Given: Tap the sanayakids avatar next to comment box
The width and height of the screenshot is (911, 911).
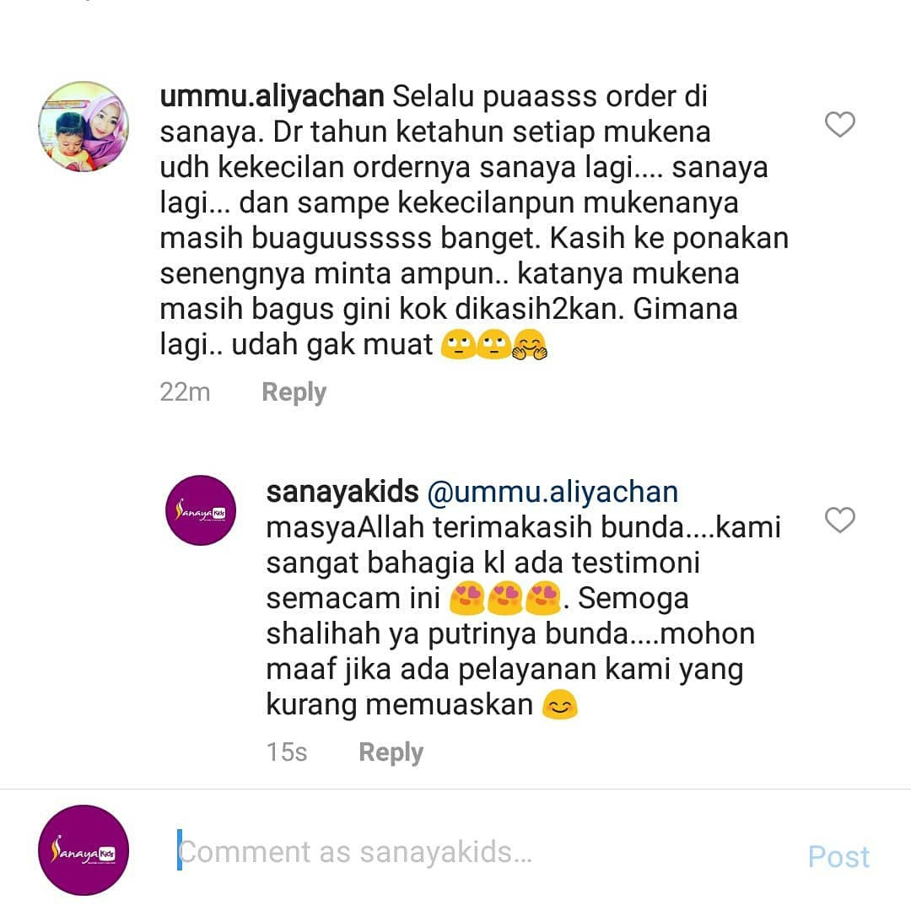Looking at the screenshot, I should pyautogui.click(x=84, y=850).
